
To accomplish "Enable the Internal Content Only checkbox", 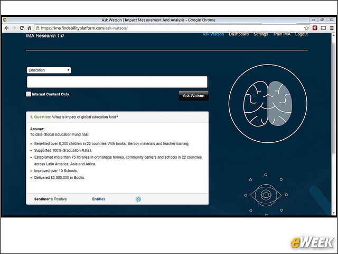I will click(29, 94).
